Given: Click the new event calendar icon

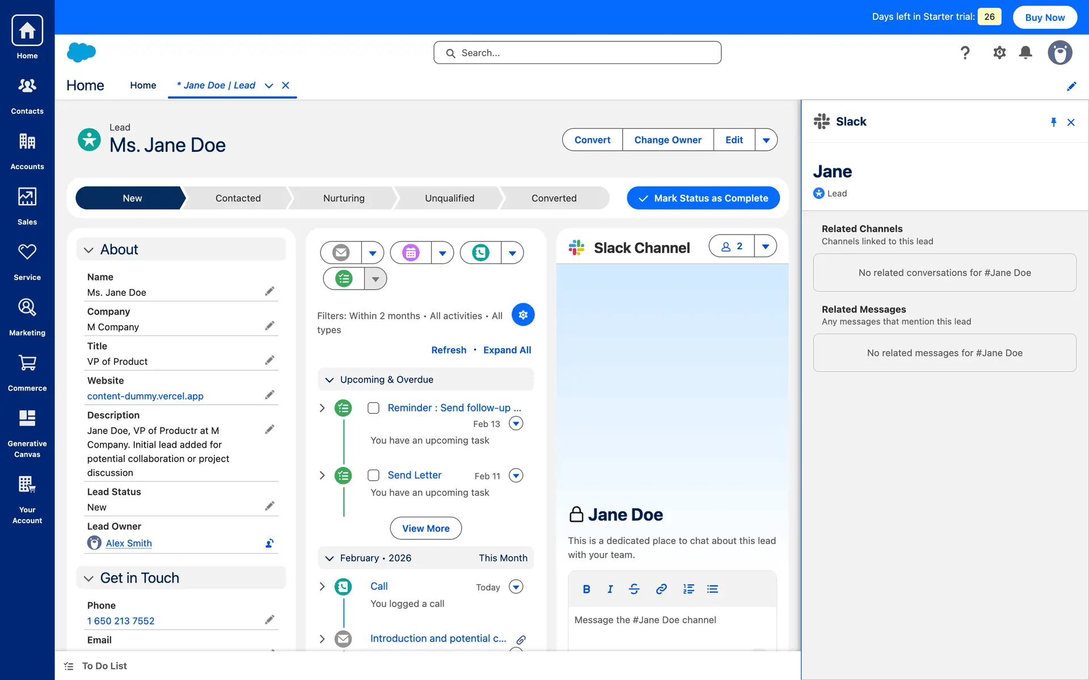Looking at the screenshot, I should 411,253.
